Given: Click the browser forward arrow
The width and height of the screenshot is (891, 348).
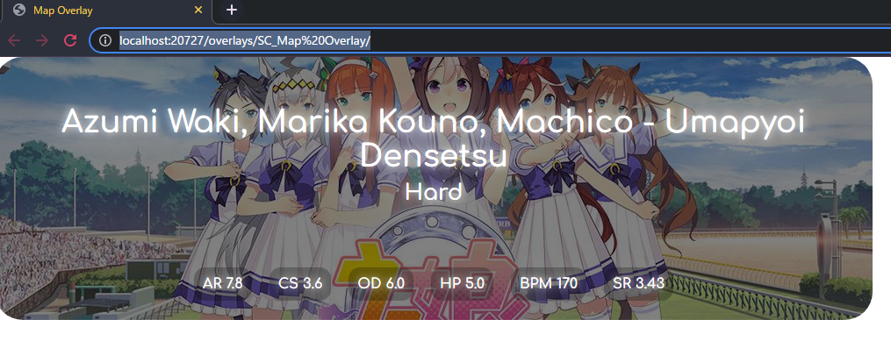Looking at the screenshot, I should pos(42,40).
